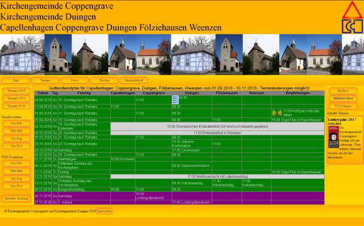This screenshot has height=226, width=364.
Task: Open the Mitmach-Bibel link button
Action: [343, 98]
